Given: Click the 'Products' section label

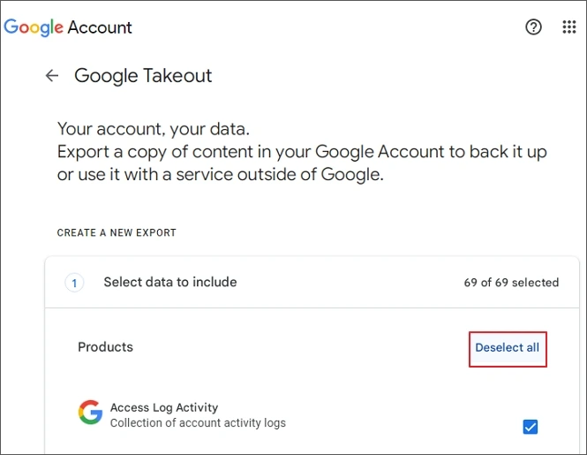Looking at the screenshot, I should pos(105,347).
